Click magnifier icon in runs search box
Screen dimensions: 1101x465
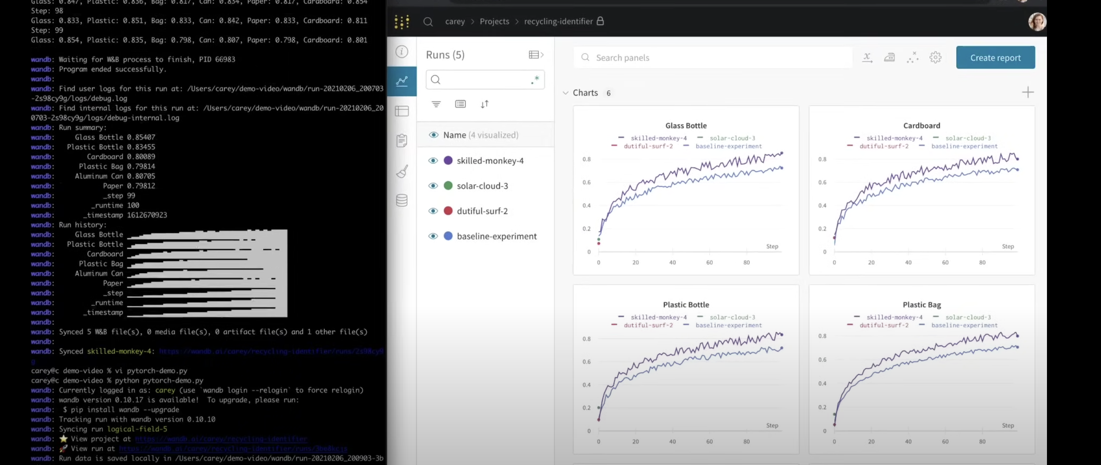[435, 80]
